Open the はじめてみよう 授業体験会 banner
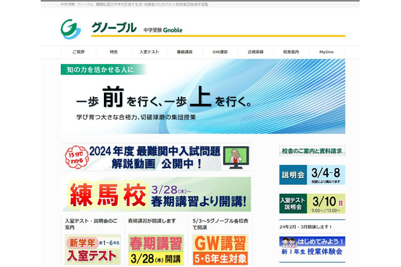 (312, 246)
